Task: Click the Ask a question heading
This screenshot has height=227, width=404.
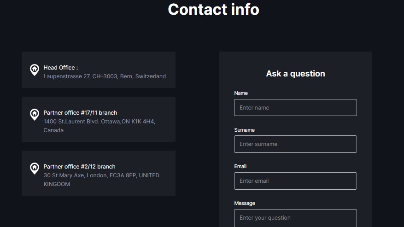Action: pos(295,74)
